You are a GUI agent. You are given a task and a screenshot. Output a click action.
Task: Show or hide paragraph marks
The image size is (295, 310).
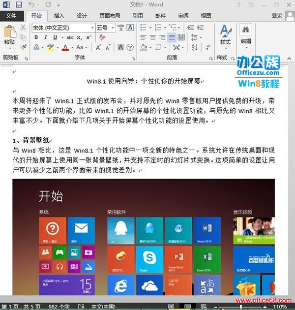(x=207, y=47)
